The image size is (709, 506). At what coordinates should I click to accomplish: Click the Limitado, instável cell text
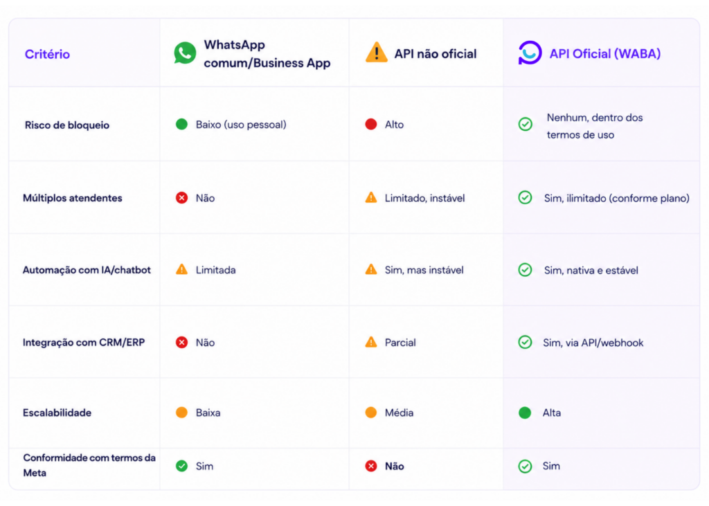point(424,198)
